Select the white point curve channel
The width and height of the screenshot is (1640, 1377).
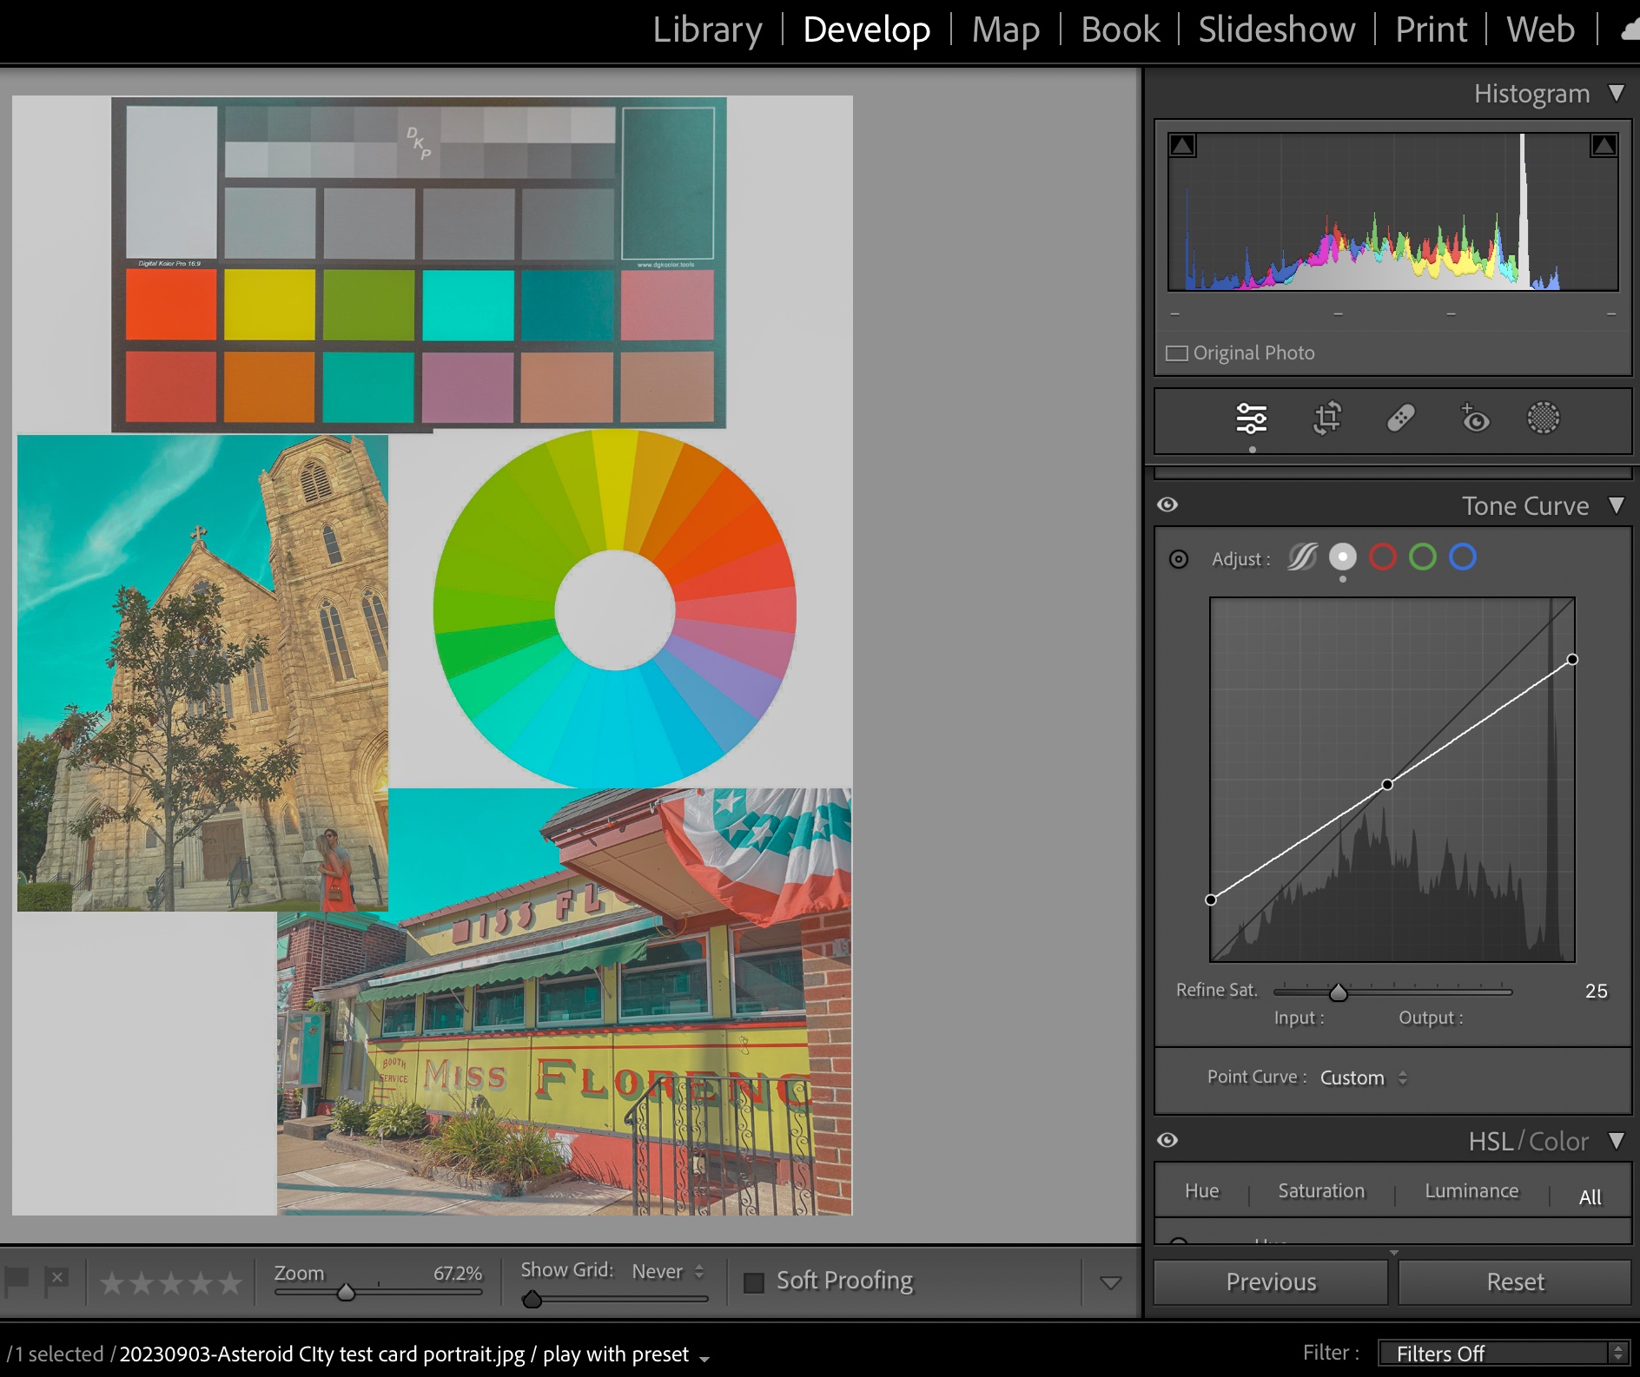coord(1343,557)
